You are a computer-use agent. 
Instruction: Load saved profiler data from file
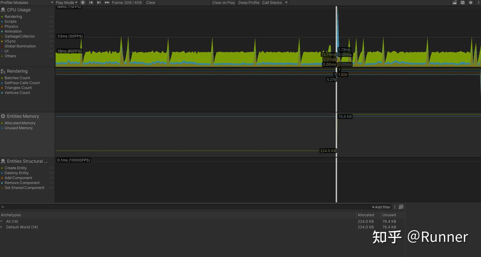[x=455, y=3]
